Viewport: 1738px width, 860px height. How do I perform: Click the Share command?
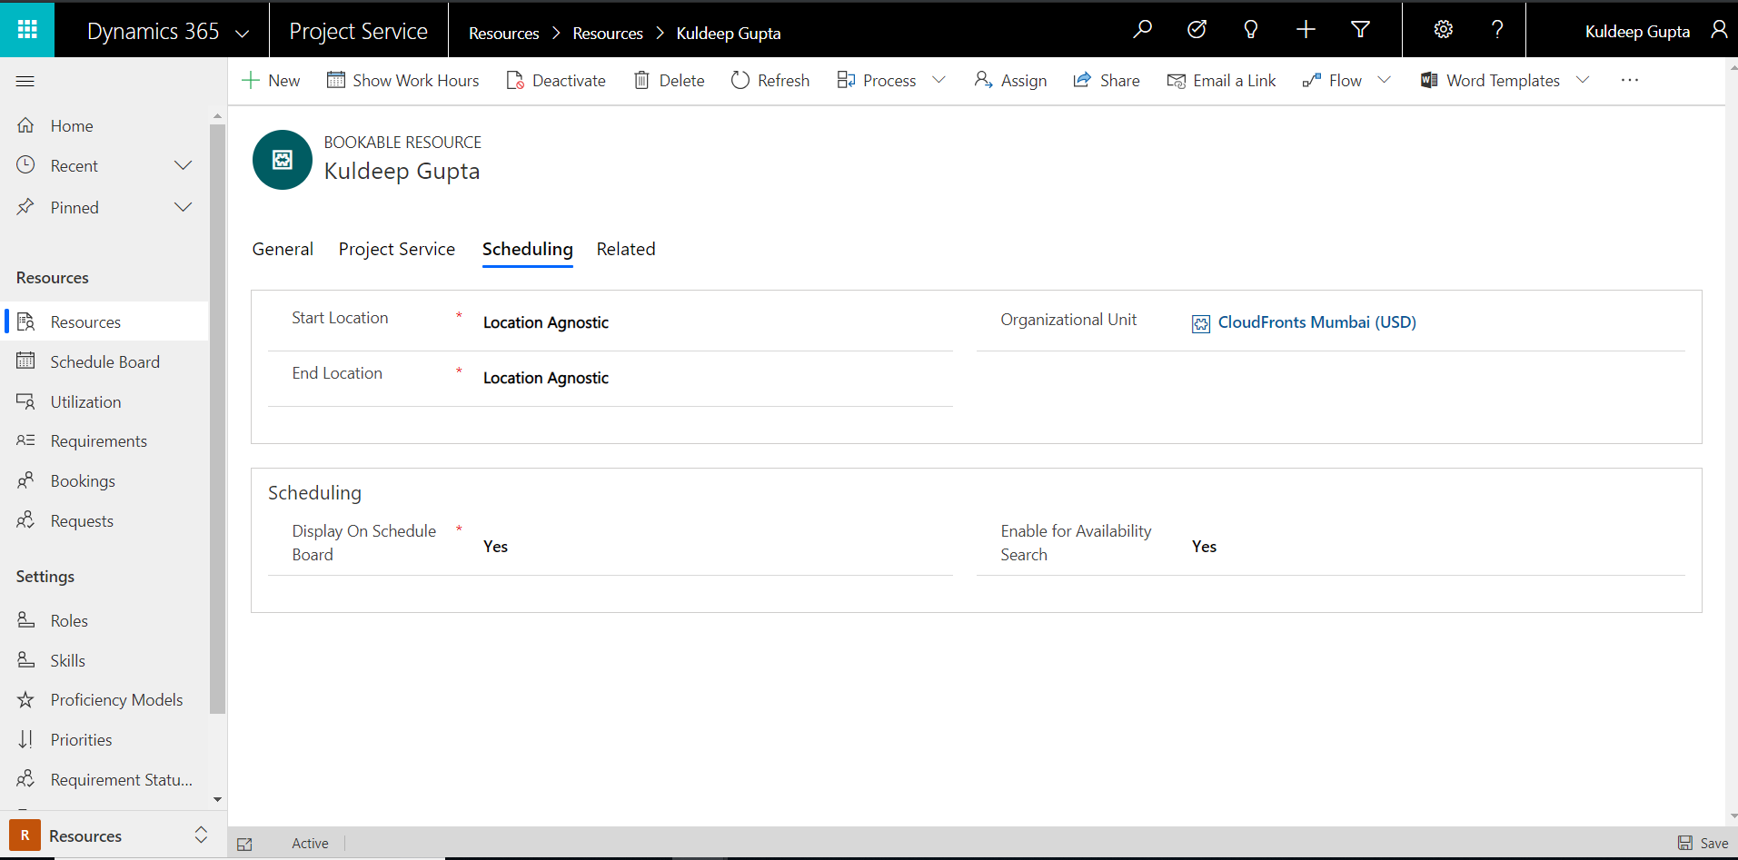[x=1107, y=80]
